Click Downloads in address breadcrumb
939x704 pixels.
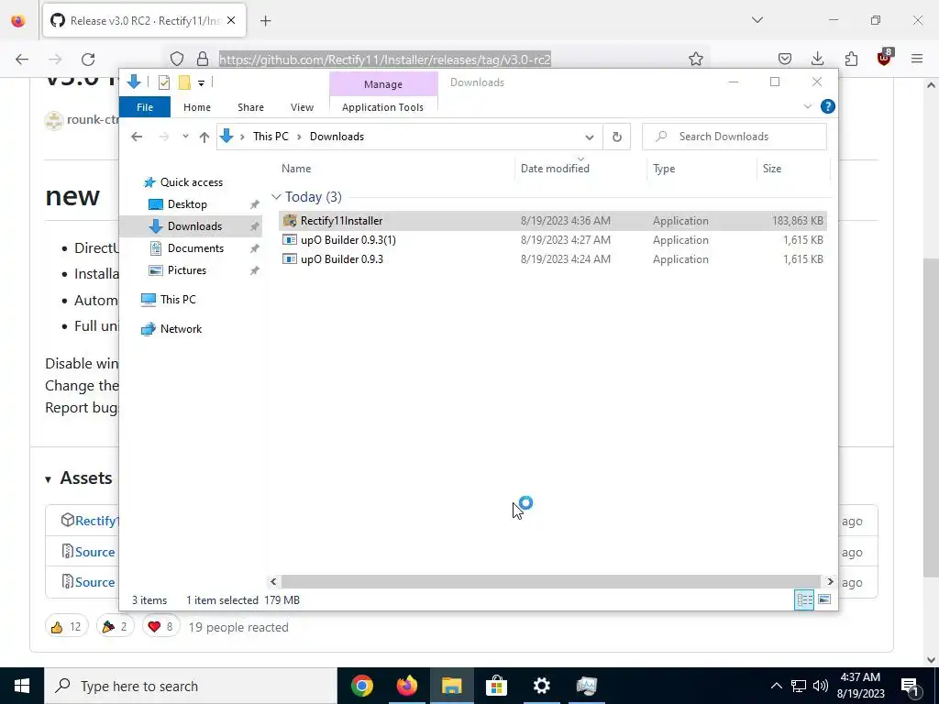pyautogui.click(x=337, y=137)
